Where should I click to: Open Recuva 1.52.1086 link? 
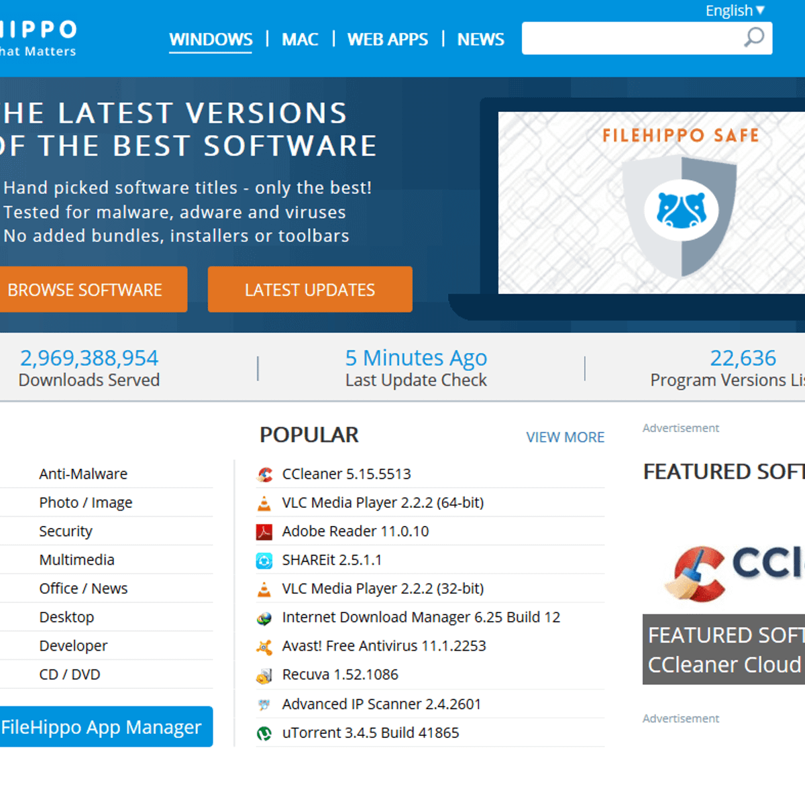point(340,674)
